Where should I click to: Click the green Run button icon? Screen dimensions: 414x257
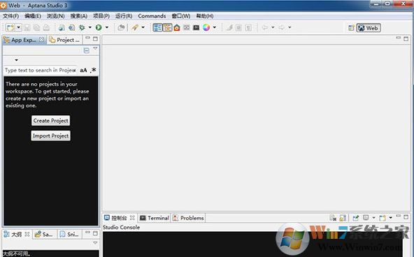99,27
